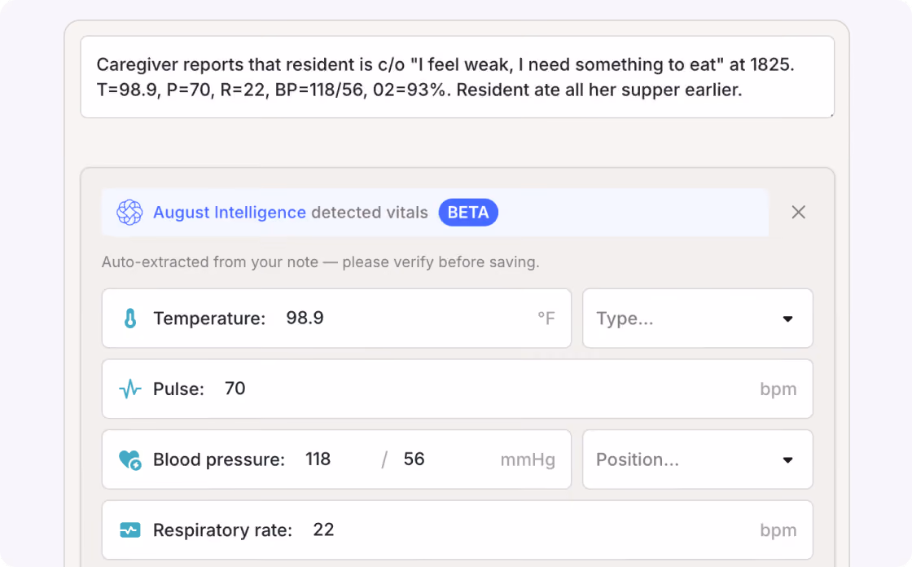The width and height of the screenshot is (912, 567).
Task: Click the Respiratory rate value 22 field
Action: pyautogui.click(x=533, y=530)
